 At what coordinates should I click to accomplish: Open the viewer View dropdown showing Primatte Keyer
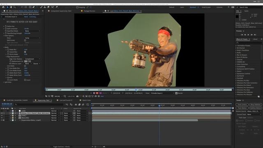click(162, 93)
